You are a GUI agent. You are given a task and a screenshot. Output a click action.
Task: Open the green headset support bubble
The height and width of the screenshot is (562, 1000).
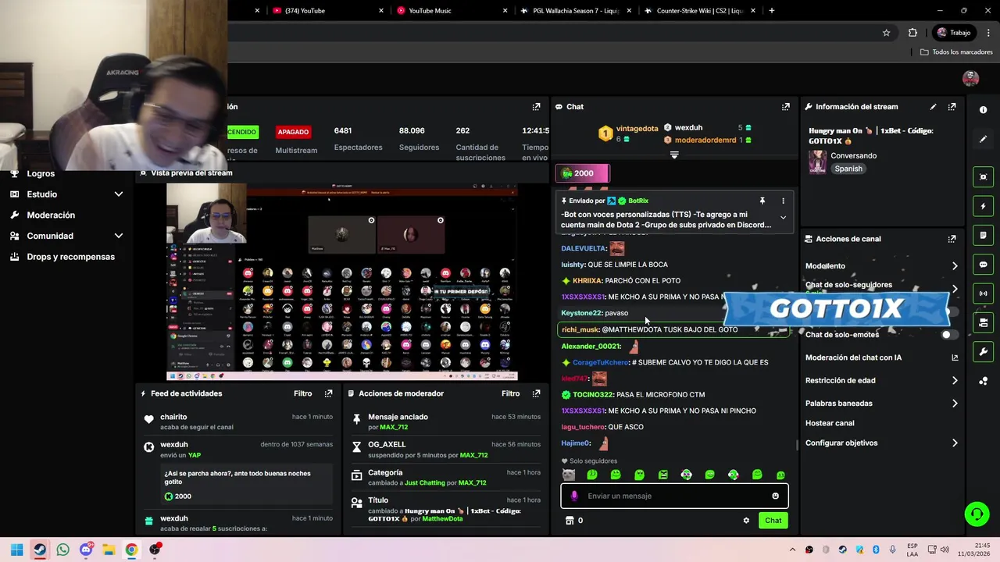pos(977,514)
